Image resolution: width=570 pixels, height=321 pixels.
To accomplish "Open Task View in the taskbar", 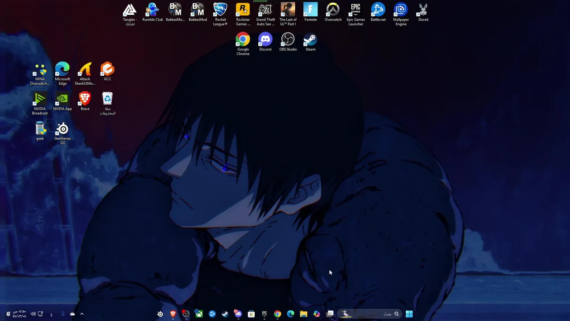I will (330, 314).
